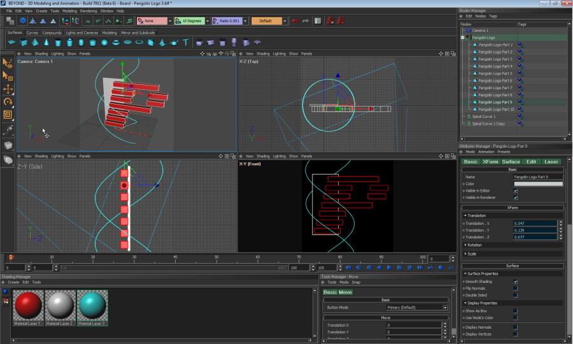Select the Scale tool in left toolbar

(x=8, y=115)
